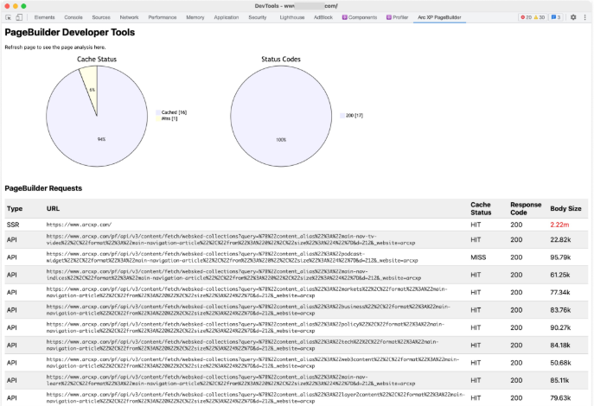
Task: Open the Lighthouse tab
Action: 292,17
